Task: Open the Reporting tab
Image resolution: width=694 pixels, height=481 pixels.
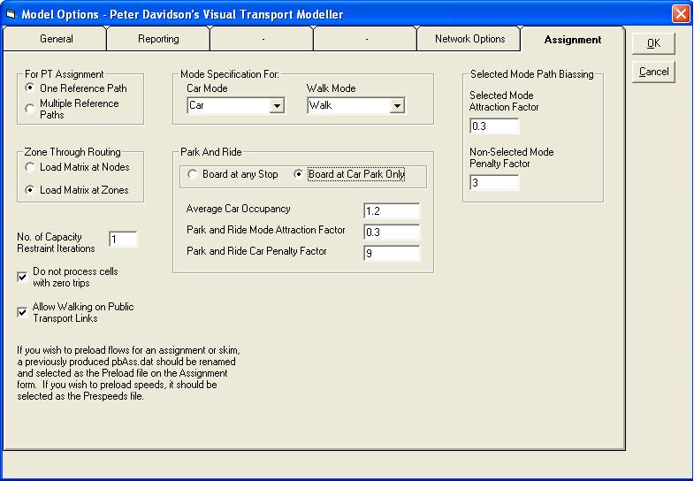Action: 158,40
